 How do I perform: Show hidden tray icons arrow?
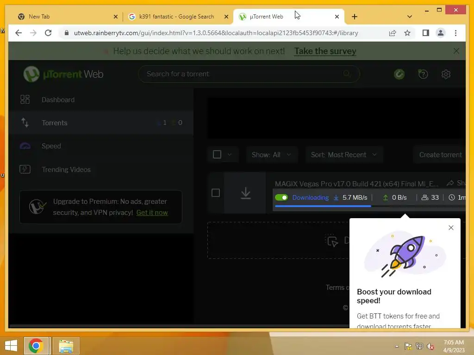397,346
